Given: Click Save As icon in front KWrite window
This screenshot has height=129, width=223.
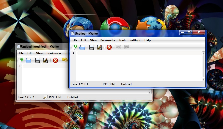Looking at the screenshot, I should click(99, 47).
